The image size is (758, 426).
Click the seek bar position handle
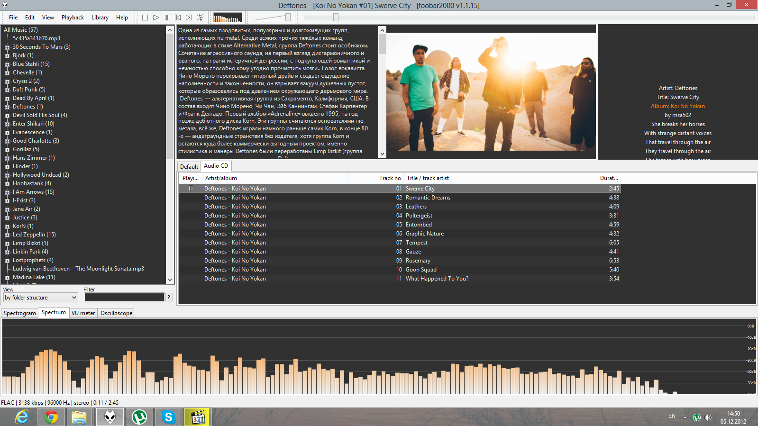pyautogui.click(x=336, y=18)
